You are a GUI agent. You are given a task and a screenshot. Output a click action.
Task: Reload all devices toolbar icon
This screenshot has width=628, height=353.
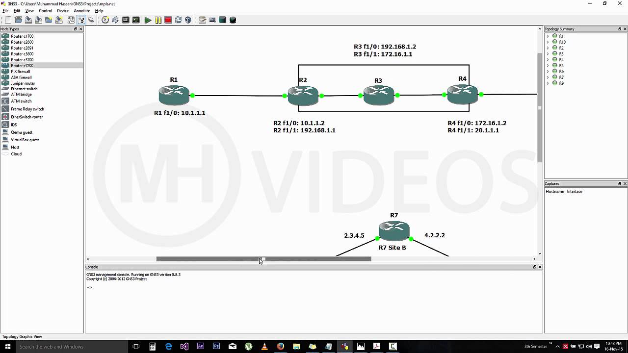(x=178, y=20)
